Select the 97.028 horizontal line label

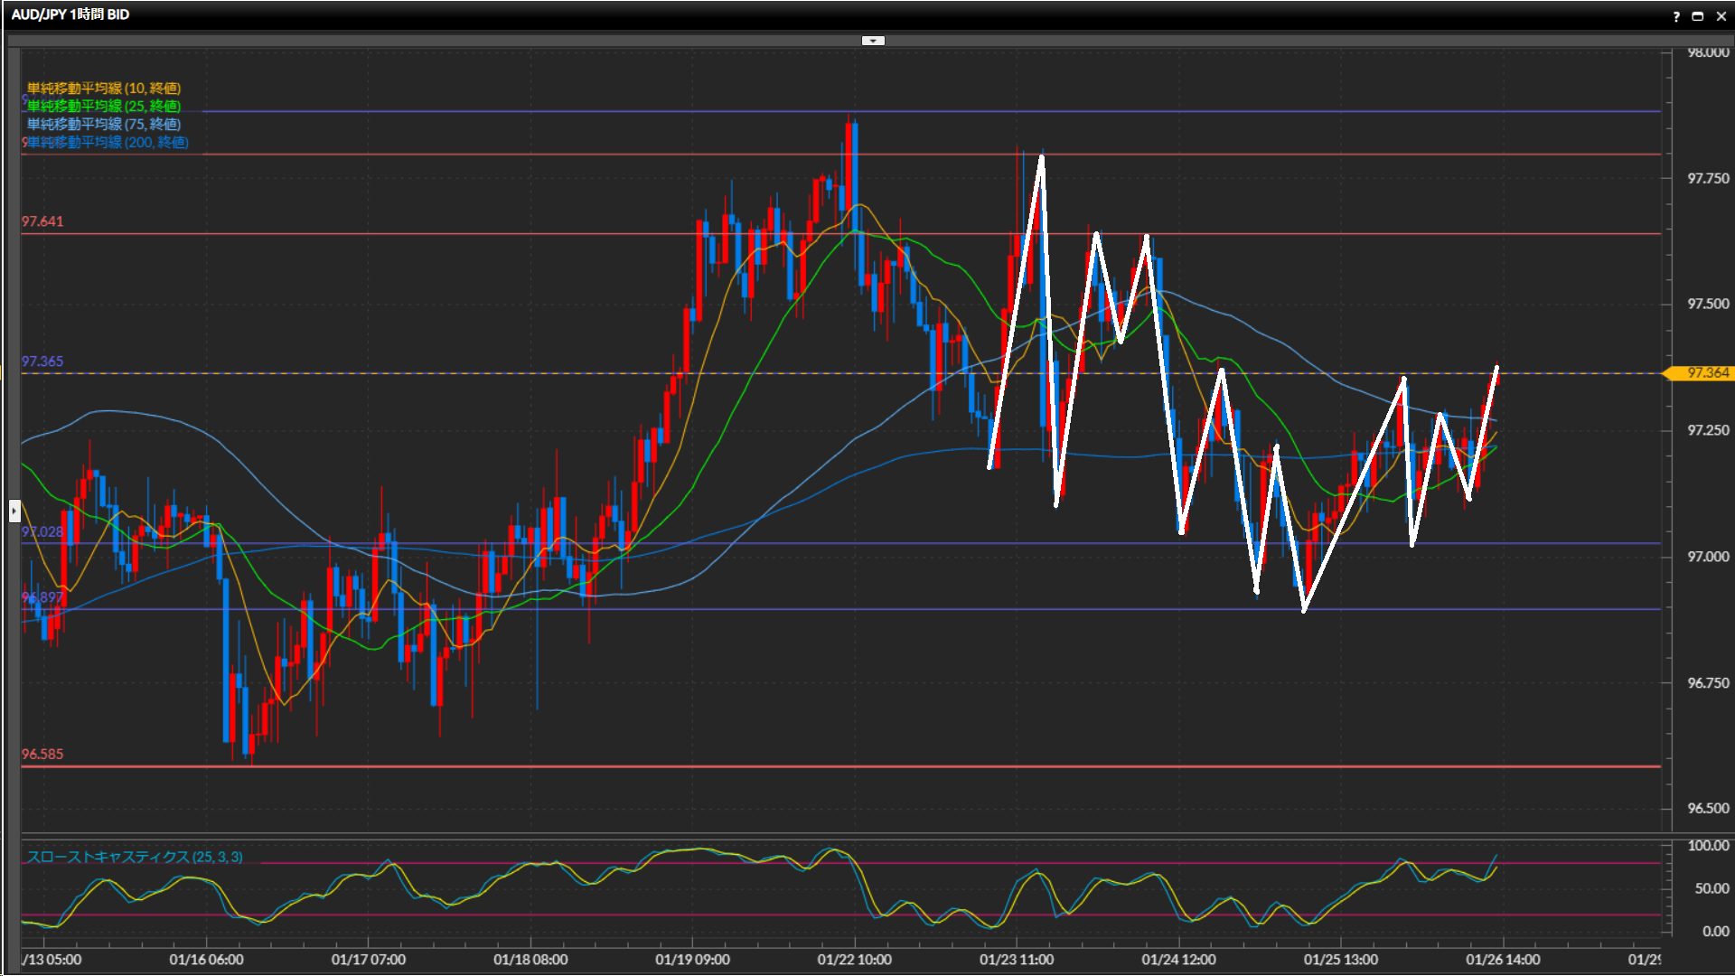[42, 532]
